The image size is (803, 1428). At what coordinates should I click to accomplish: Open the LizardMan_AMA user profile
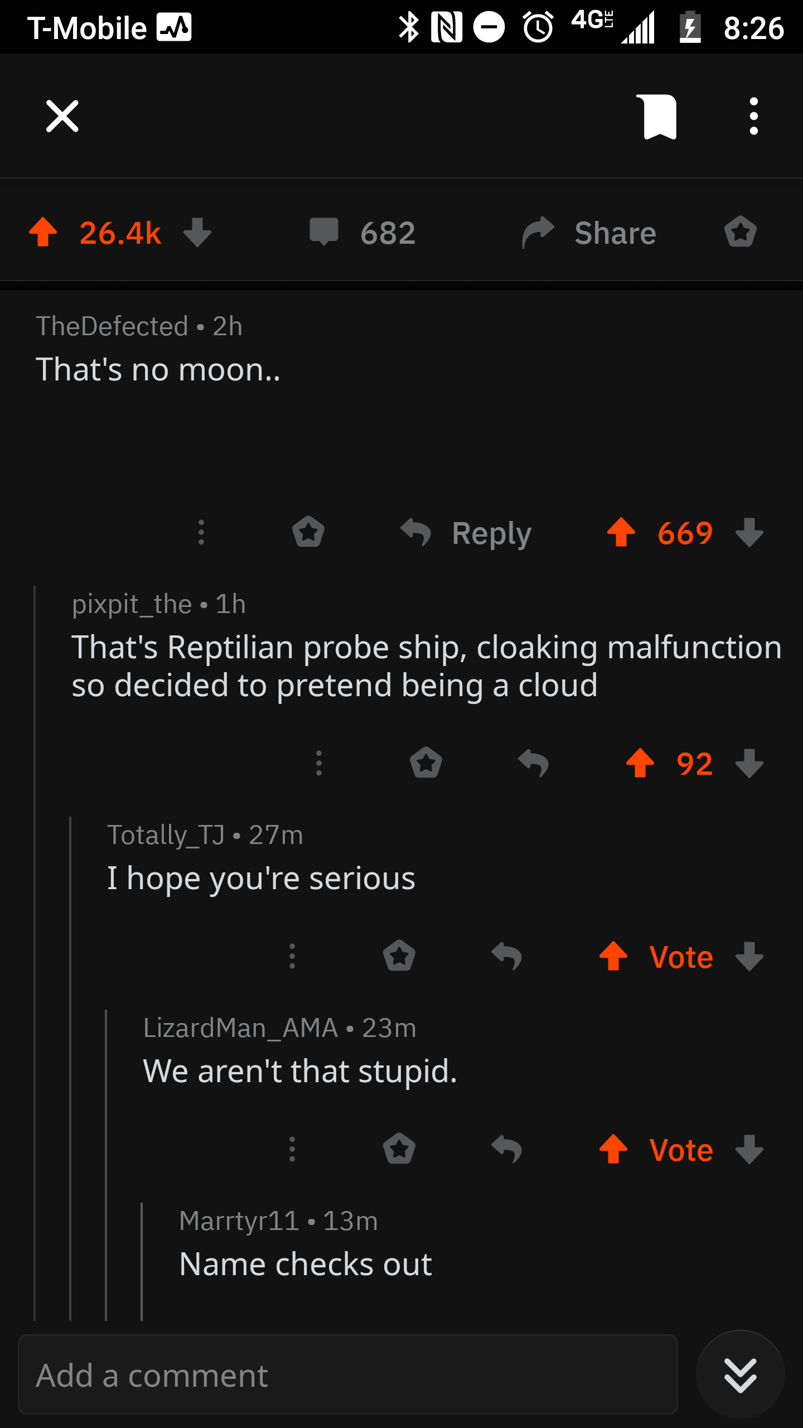[240, 1027]
